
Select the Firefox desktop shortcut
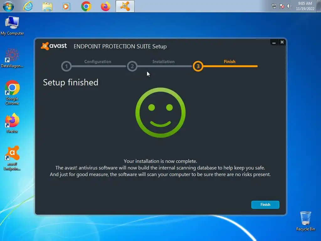pos(12,123)
